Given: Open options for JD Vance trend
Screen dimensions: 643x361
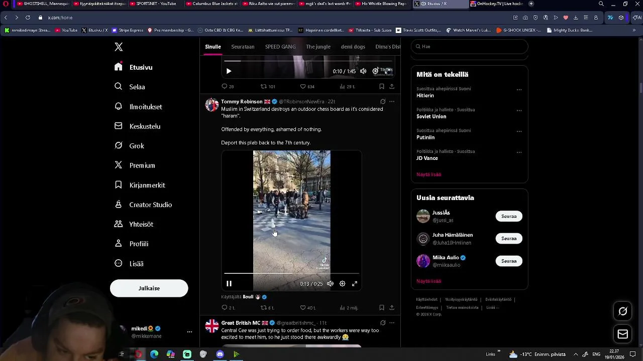Looking at the screenshot, I should click(519, 152).
